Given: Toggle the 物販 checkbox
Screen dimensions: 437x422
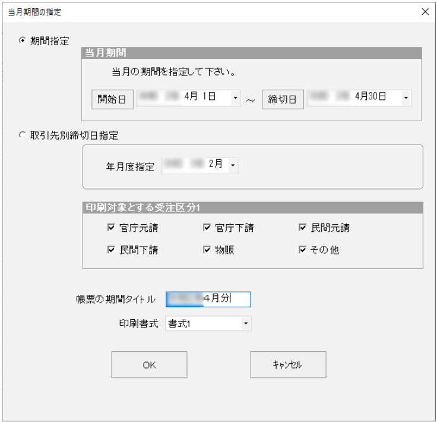Looking at the screenshot, I should pyautogui.click(x=207, y=250).
